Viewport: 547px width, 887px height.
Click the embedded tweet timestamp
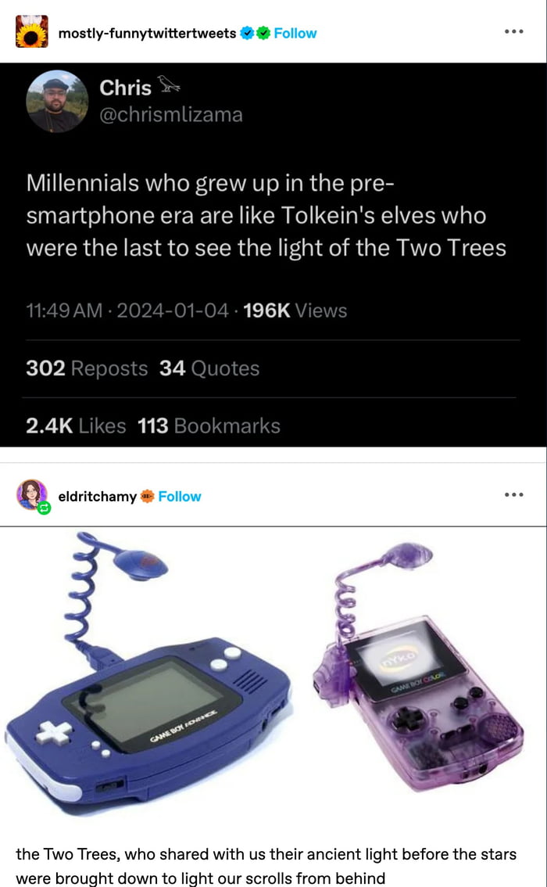(125, 311)
